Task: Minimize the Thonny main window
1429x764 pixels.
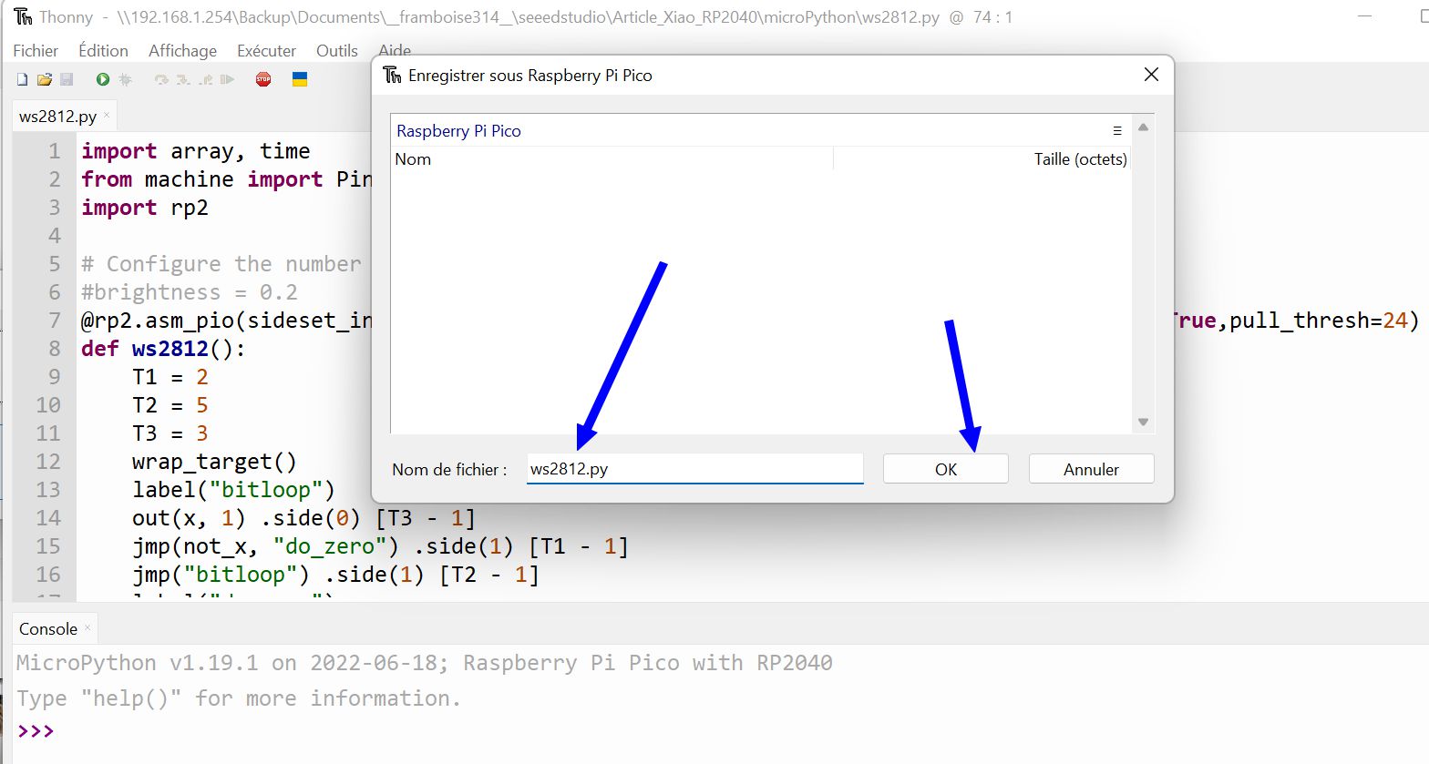Action: (x=1364, y=17)
